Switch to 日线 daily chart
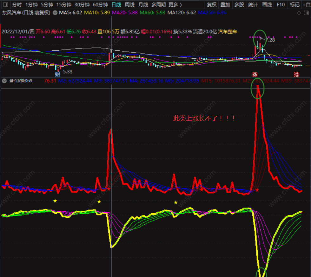 click(116, 4)
